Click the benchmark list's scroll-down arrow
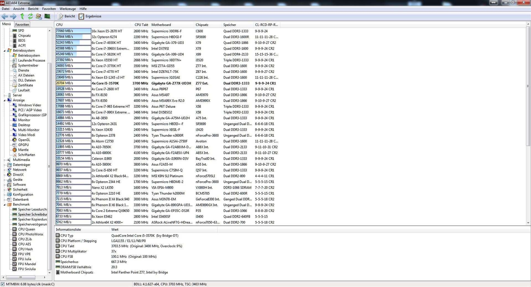The width and height of the screenshot is (531, 287). [x=528, y=223]
